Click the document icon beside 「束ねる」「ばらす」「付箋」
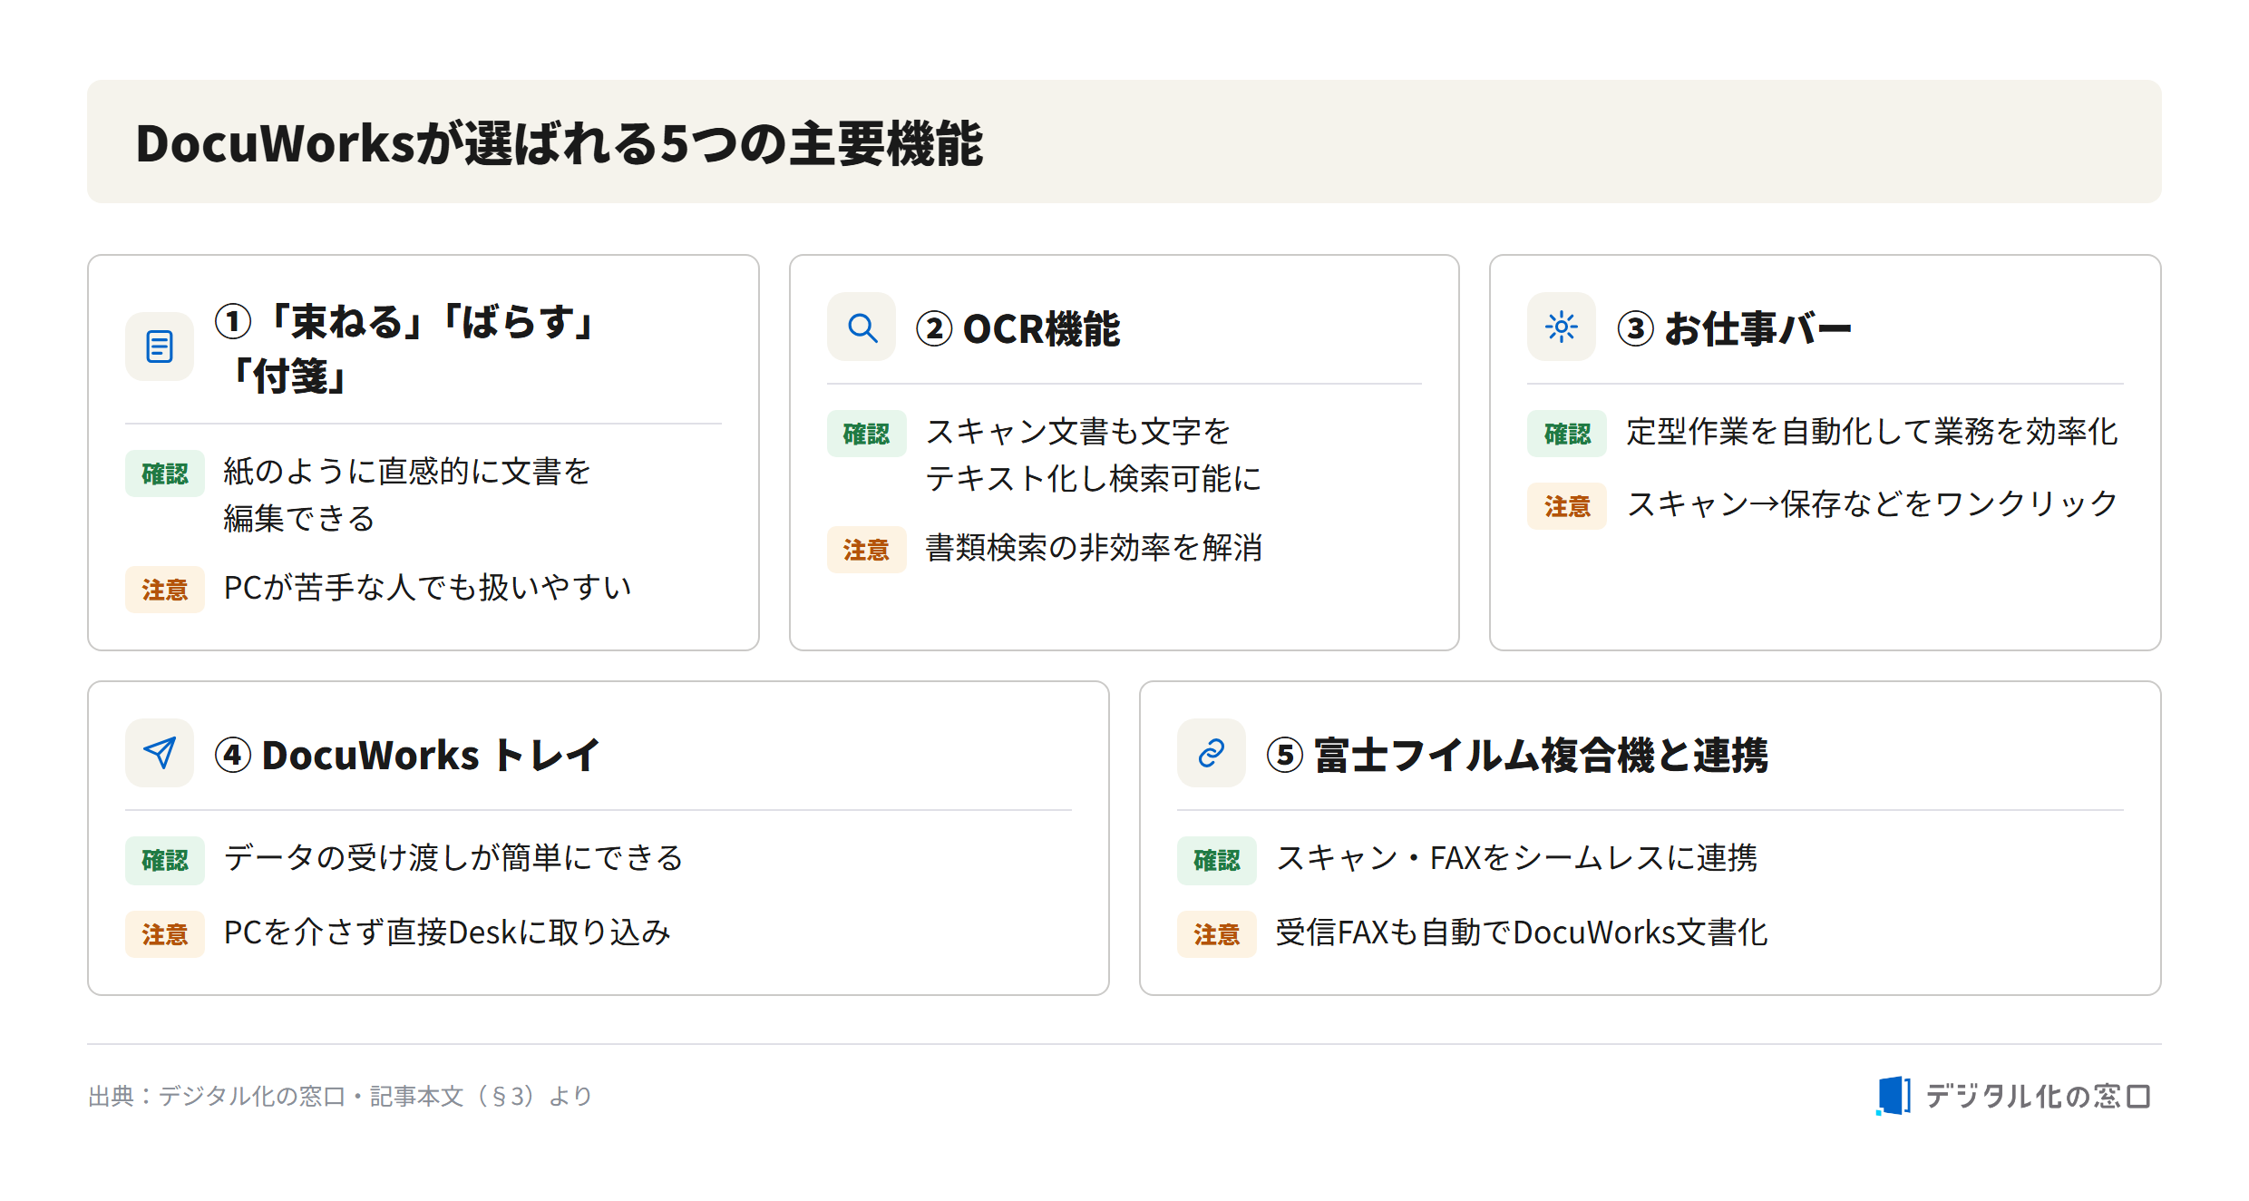The image size is (2249, 1201). [160, 347]
